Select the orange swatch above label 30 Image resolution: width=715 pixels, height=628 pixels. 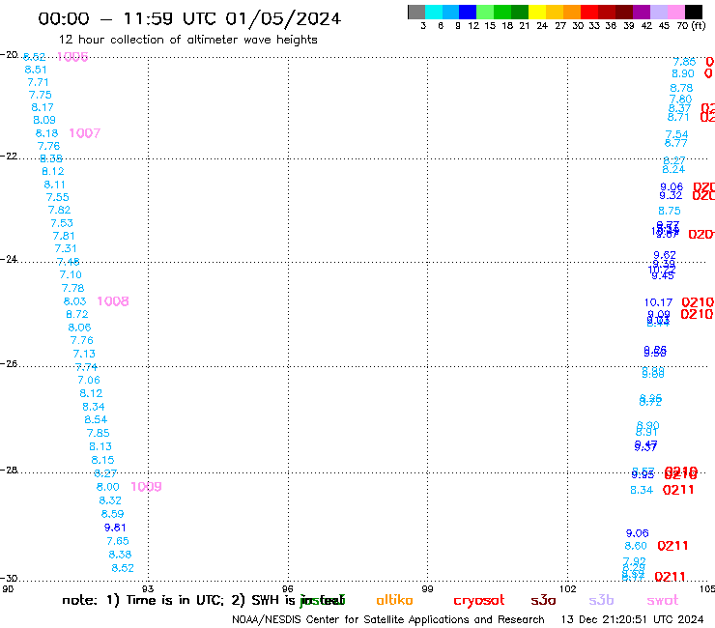tap(572, 12)
